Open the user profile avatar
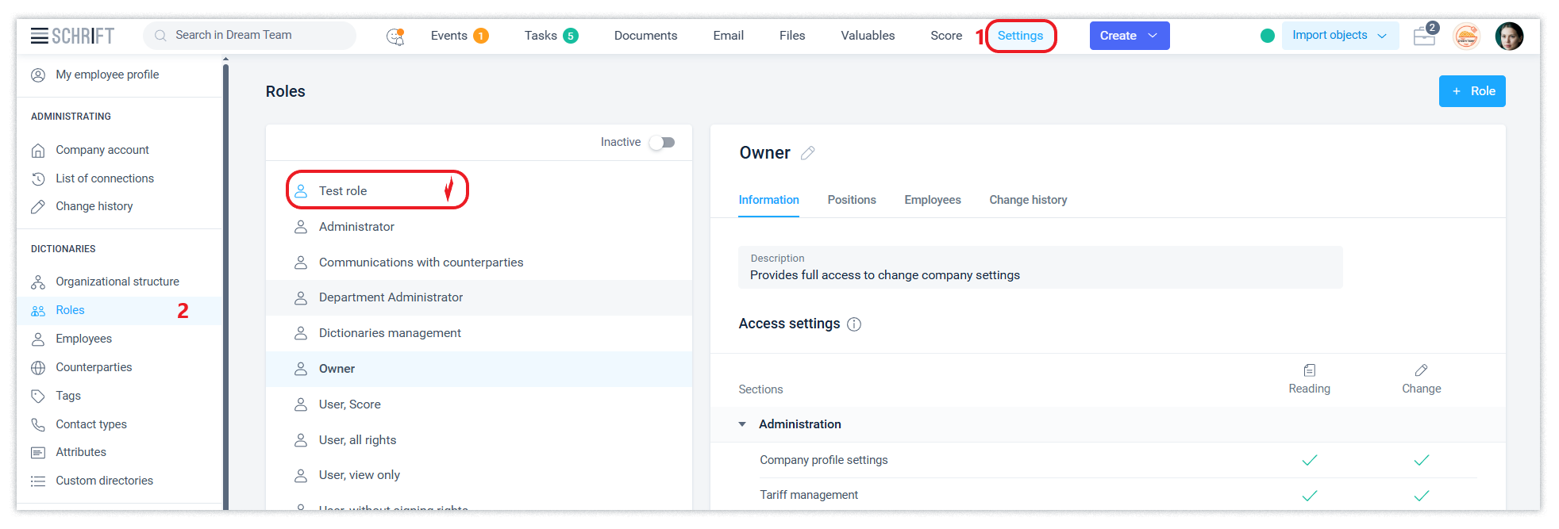This screenshot has height=529, width=1559. click(x=1508, y=36)
